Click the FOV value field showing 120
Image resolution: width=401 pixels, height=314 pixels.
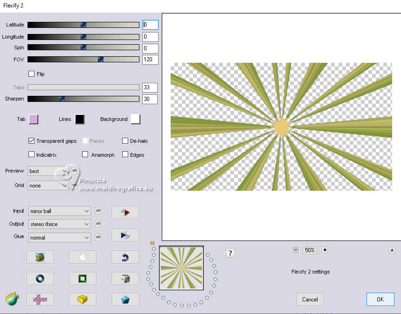150,60
